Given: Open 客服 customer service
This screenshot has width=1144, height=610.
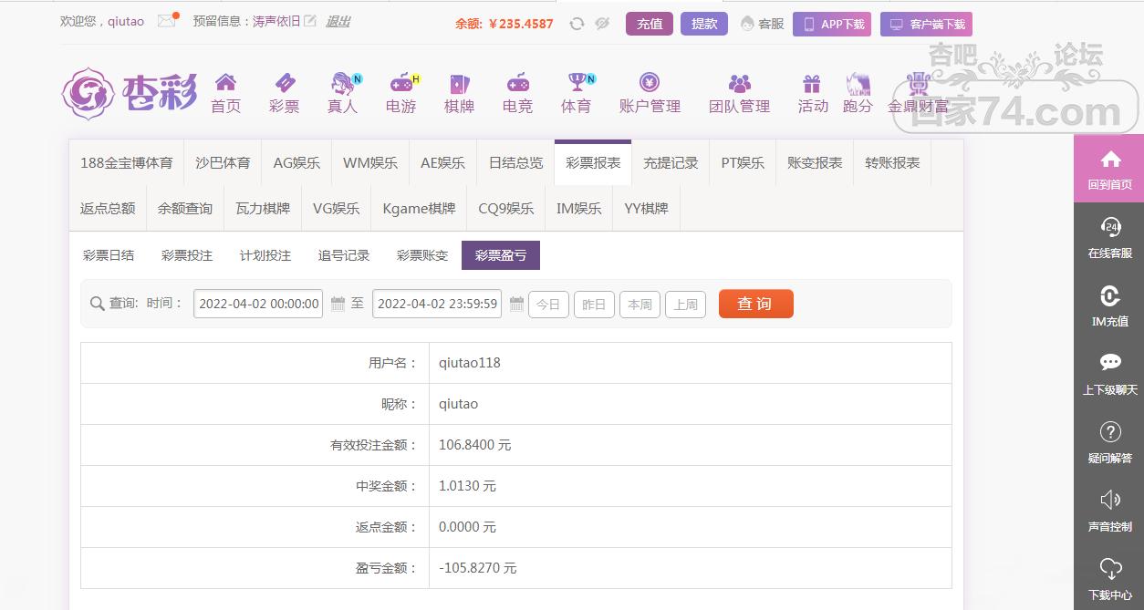Looking at the screenshot, I should pyautogui.click(x=763, y=24).
